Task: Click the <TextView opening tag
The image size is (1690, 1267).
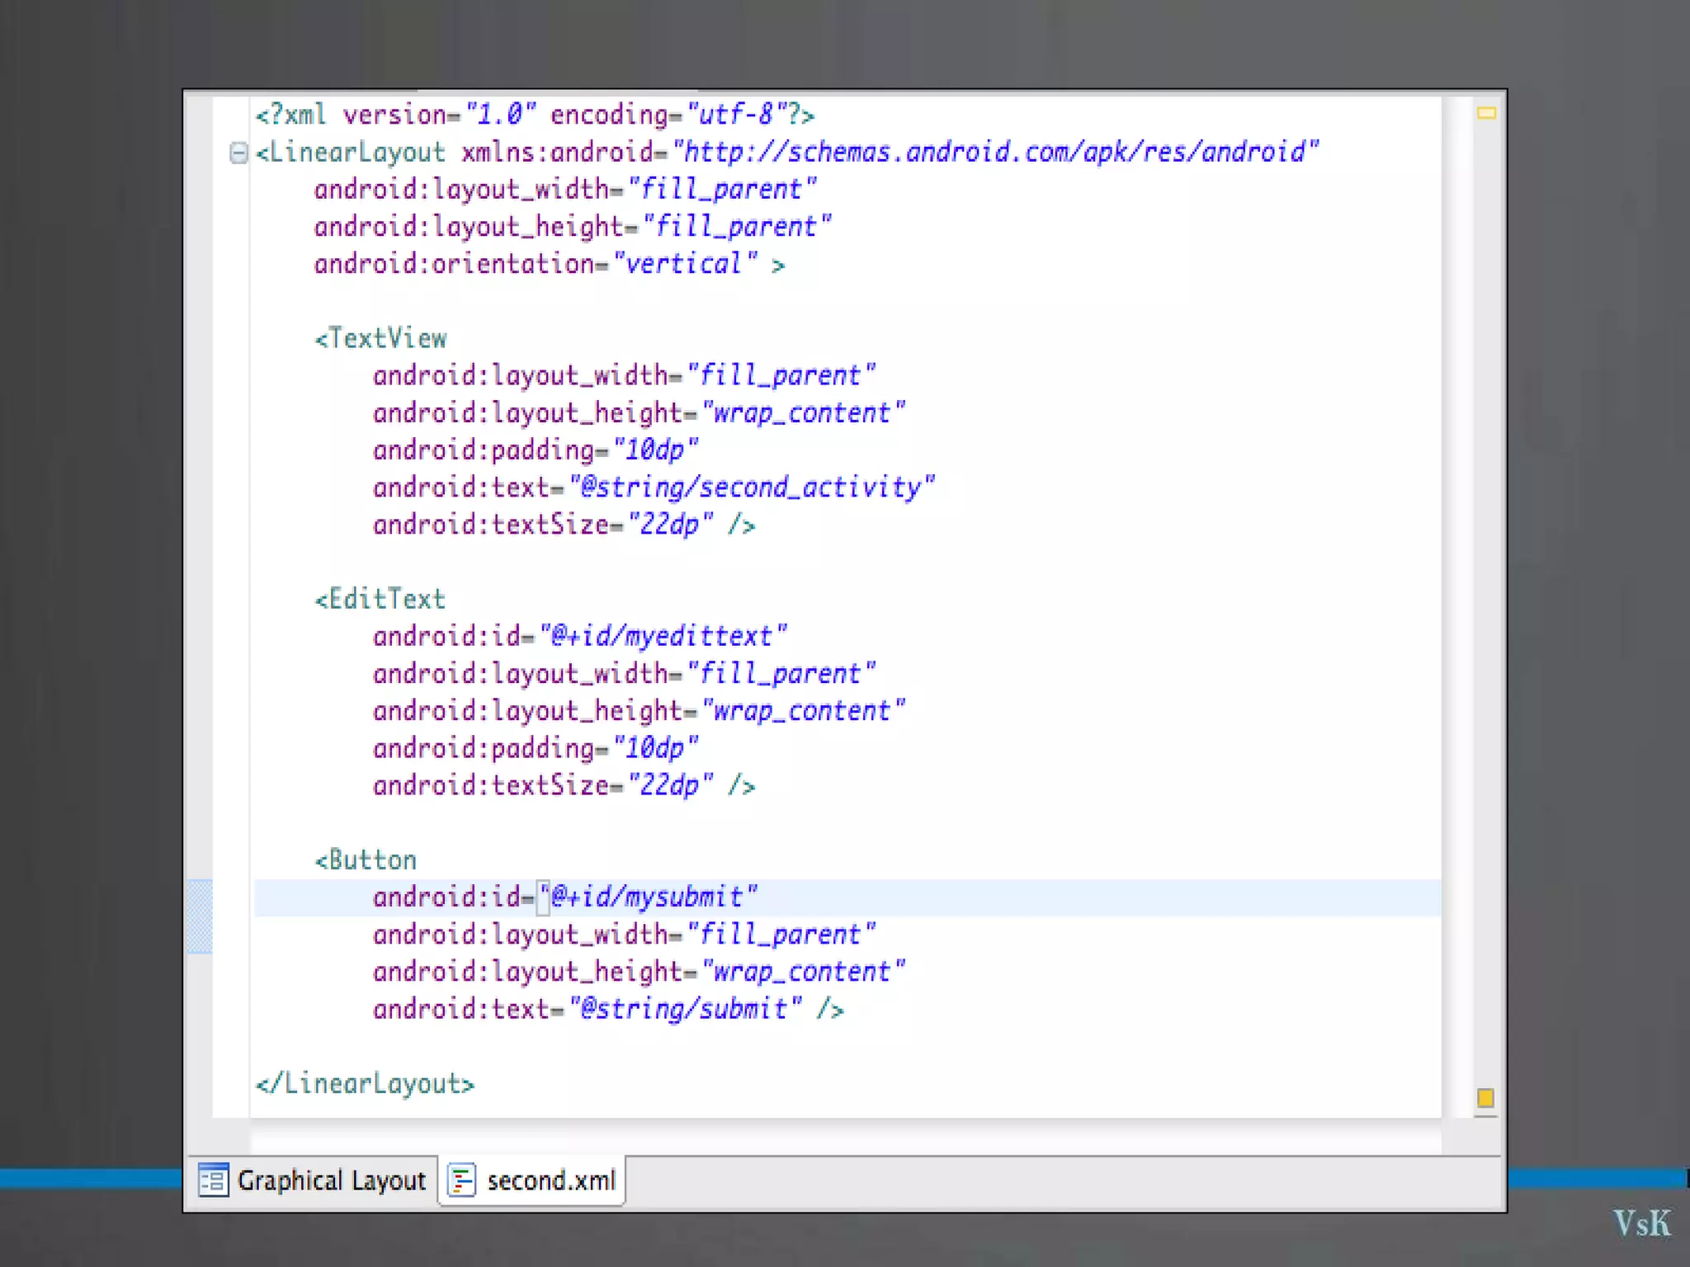Action: (380, 338)
